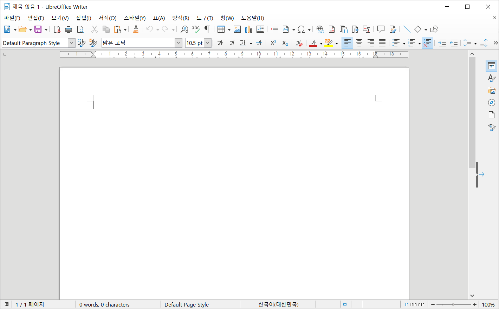Viewport: 499px width, 309px height.
Task: Toggle strikethrough text
Action: click(x=259, y=43)
